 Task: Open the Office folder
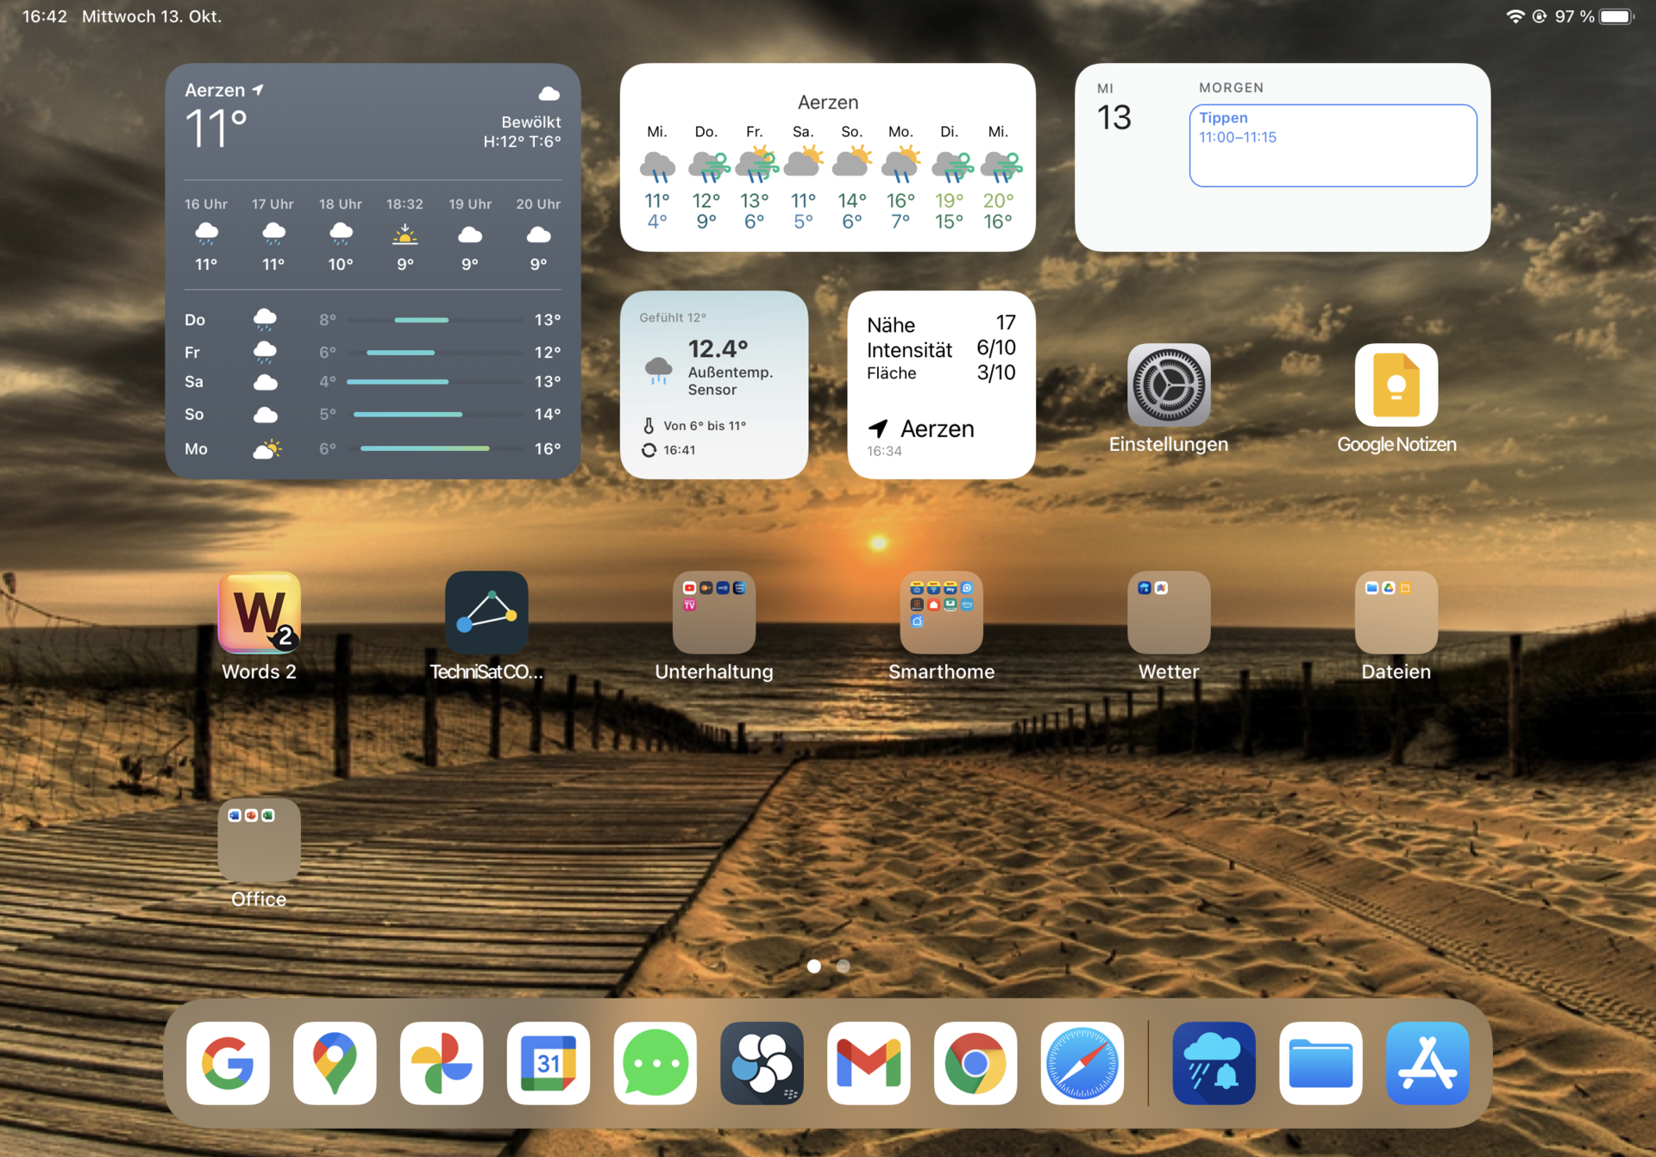point(259,840)
